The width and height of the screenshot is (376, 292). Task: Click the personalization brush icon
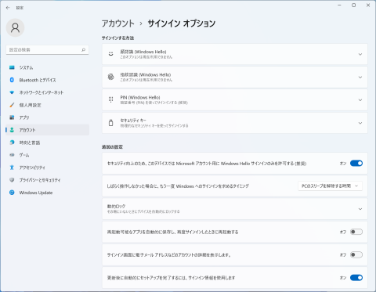point(12,105)
